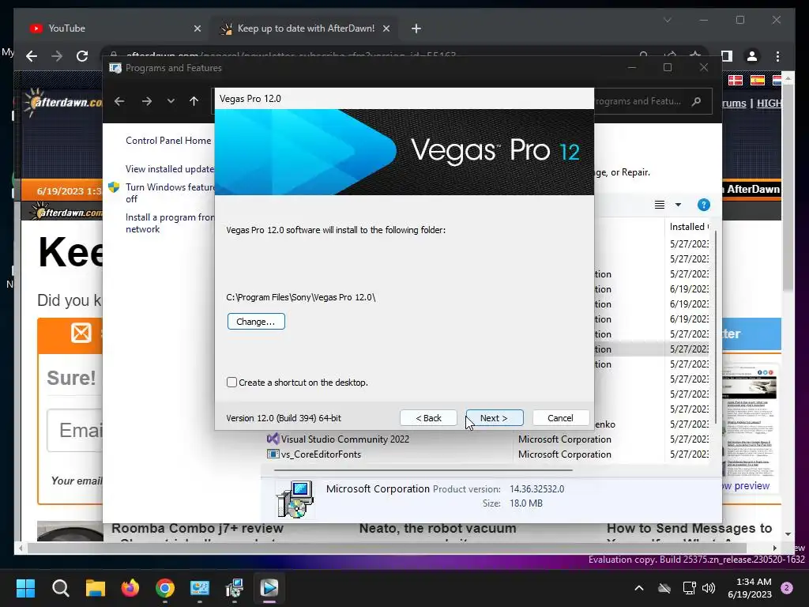Expand the view options dropdown arrow

click(x=678, y=205)
